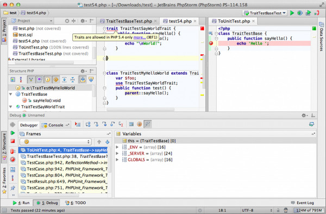Restore Variables view icon at panel's right
This screenshot has height=214, width=326.
[313, 134]
